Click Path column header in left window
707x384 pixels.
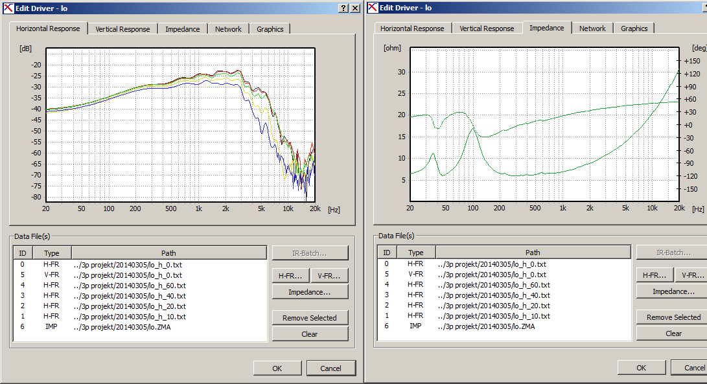coord(169,253)
